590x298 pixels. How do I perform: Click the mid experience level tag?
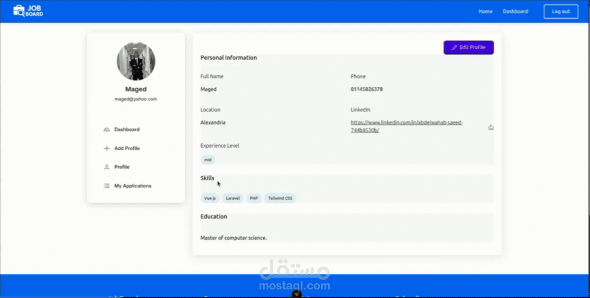(208, 160)
